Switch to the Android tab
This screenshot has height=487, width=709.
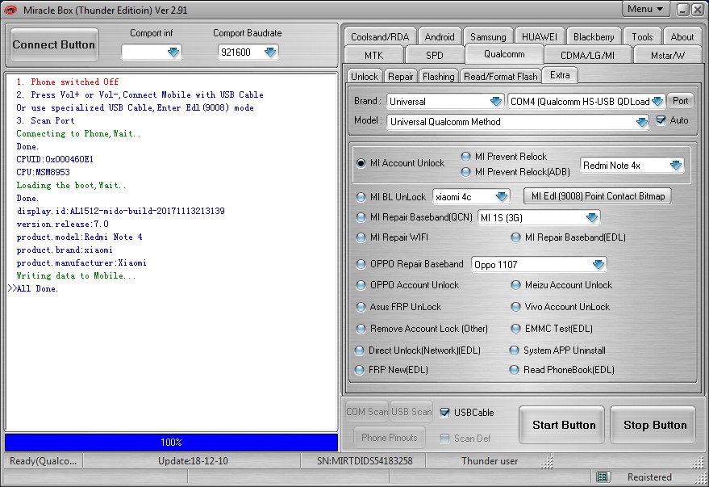click(x=440, y=36)
